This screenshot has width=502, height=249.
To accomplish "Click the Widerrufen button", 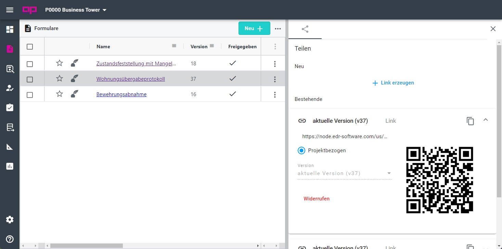I will pos(317,199).
